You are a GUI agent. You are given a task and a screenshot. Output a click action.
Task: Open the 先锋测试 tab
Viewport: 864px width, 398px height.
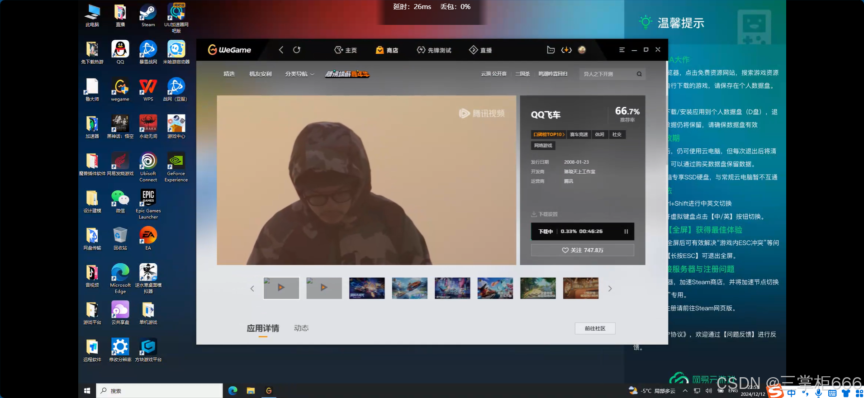click(x=434, y=50)
